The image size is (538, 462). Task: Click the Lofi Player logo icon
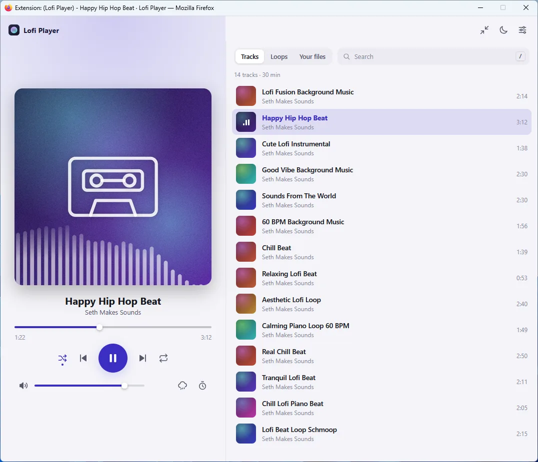click(x=14, y=30)
